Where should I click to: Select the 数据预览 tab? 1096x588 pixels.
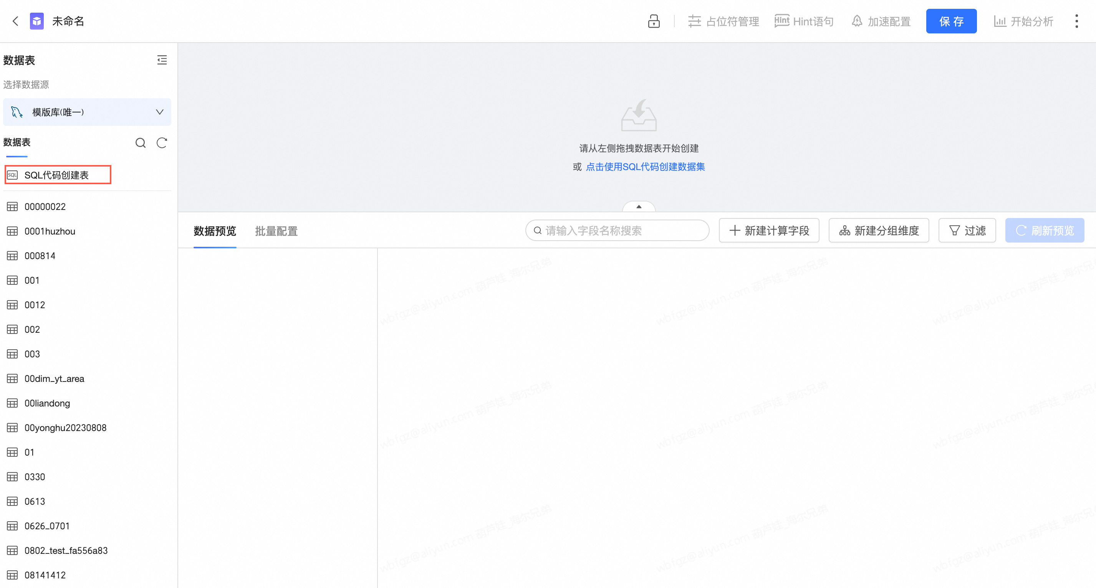click(215, 231)
